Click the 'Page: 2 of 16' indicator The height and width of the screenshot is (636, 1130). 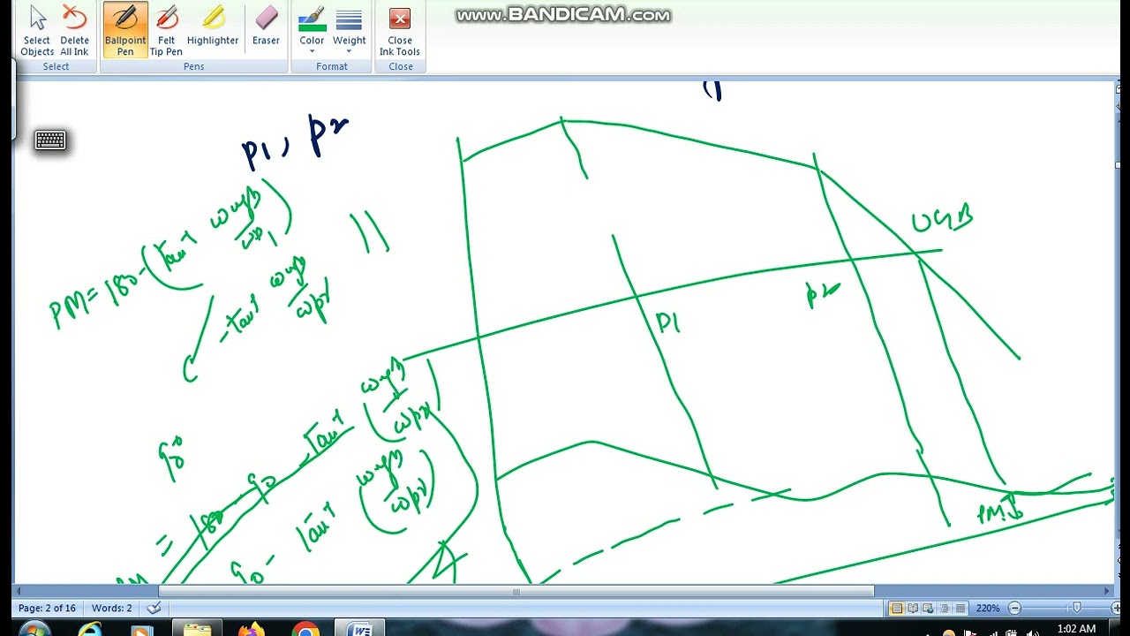[x=47, y=608]
